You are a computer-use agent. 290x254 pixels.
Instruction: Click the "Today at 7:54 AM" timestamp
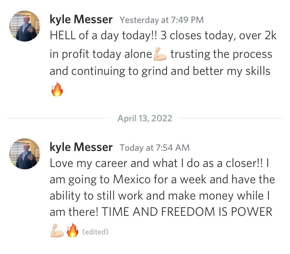tap(154, 148)
